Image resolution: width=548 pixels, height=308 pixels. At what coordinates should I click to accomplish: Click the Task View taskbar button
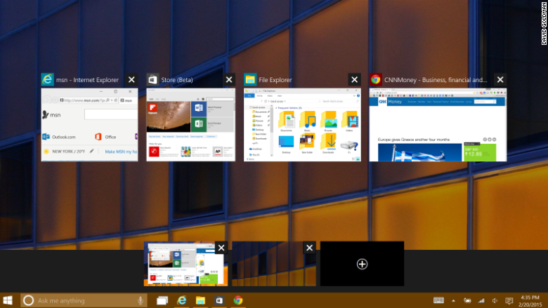point(162,300)
